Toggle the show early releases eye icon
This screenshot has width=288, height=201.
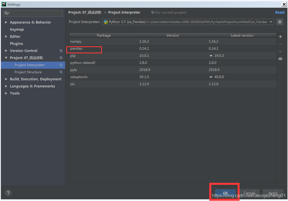click(280, 59)
